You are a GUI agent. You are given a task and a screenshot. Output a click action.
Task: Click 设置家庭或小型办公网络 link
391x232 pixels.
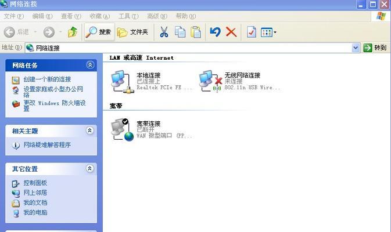53,92
